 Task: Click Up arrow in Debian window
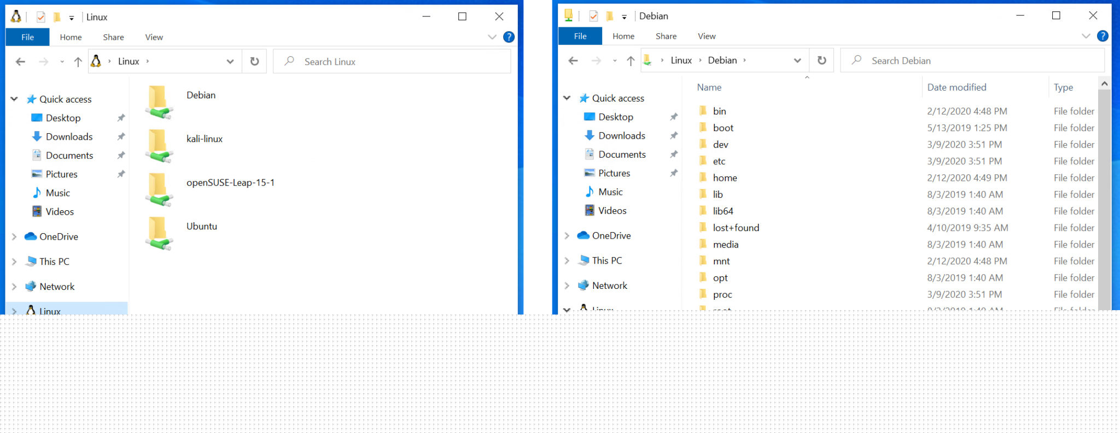tap(631, 61)
